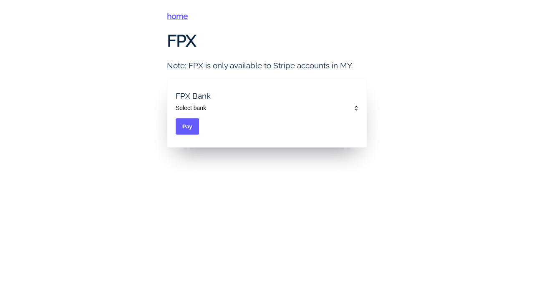Click the large FPX title text
534x300 pixels.
(x=181, y=41)
